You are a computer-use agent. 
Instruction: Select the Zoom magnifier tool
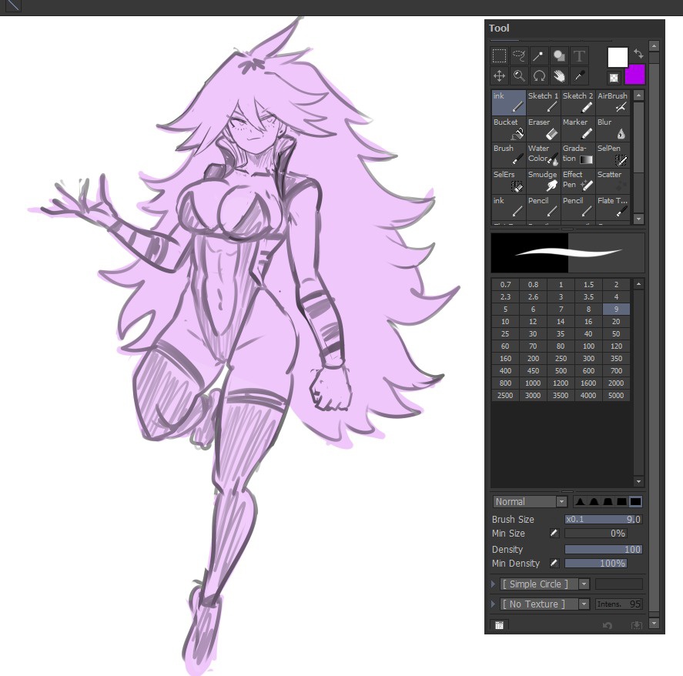519,75
